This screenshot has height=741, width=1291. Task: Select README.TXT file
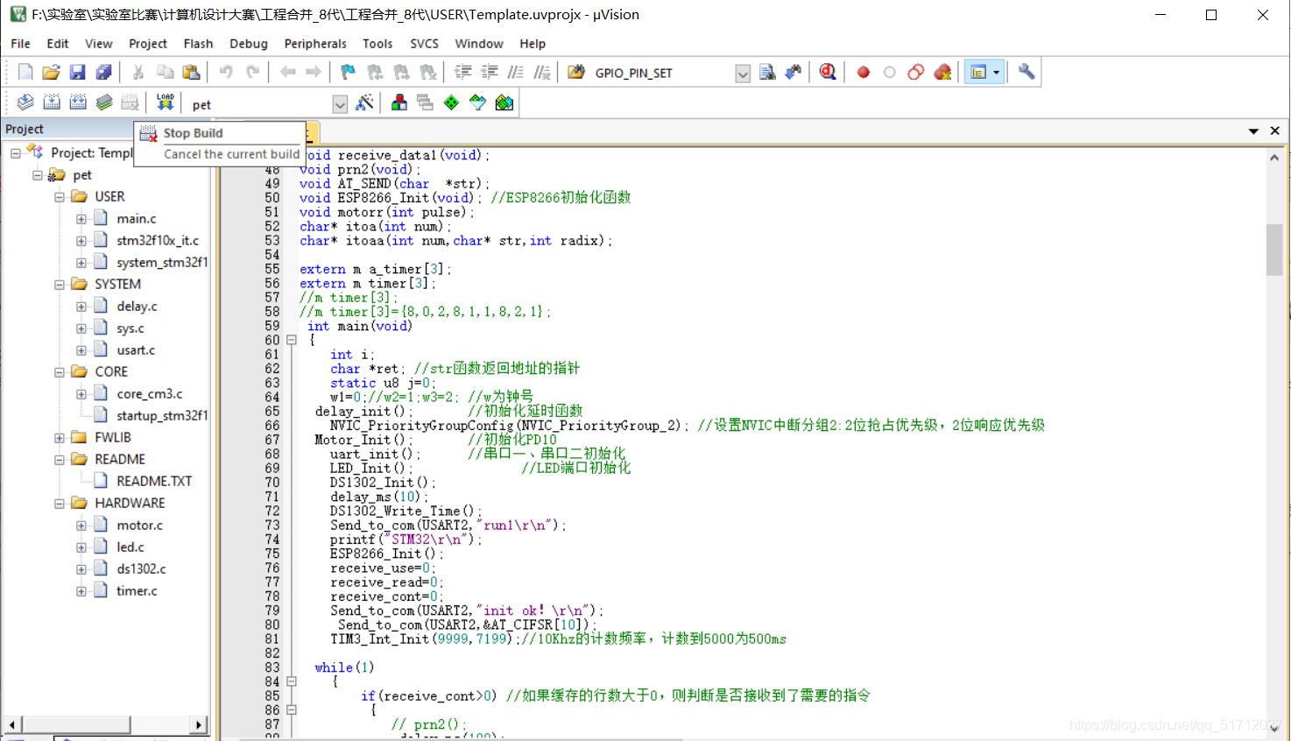click(x=154, y=482)
